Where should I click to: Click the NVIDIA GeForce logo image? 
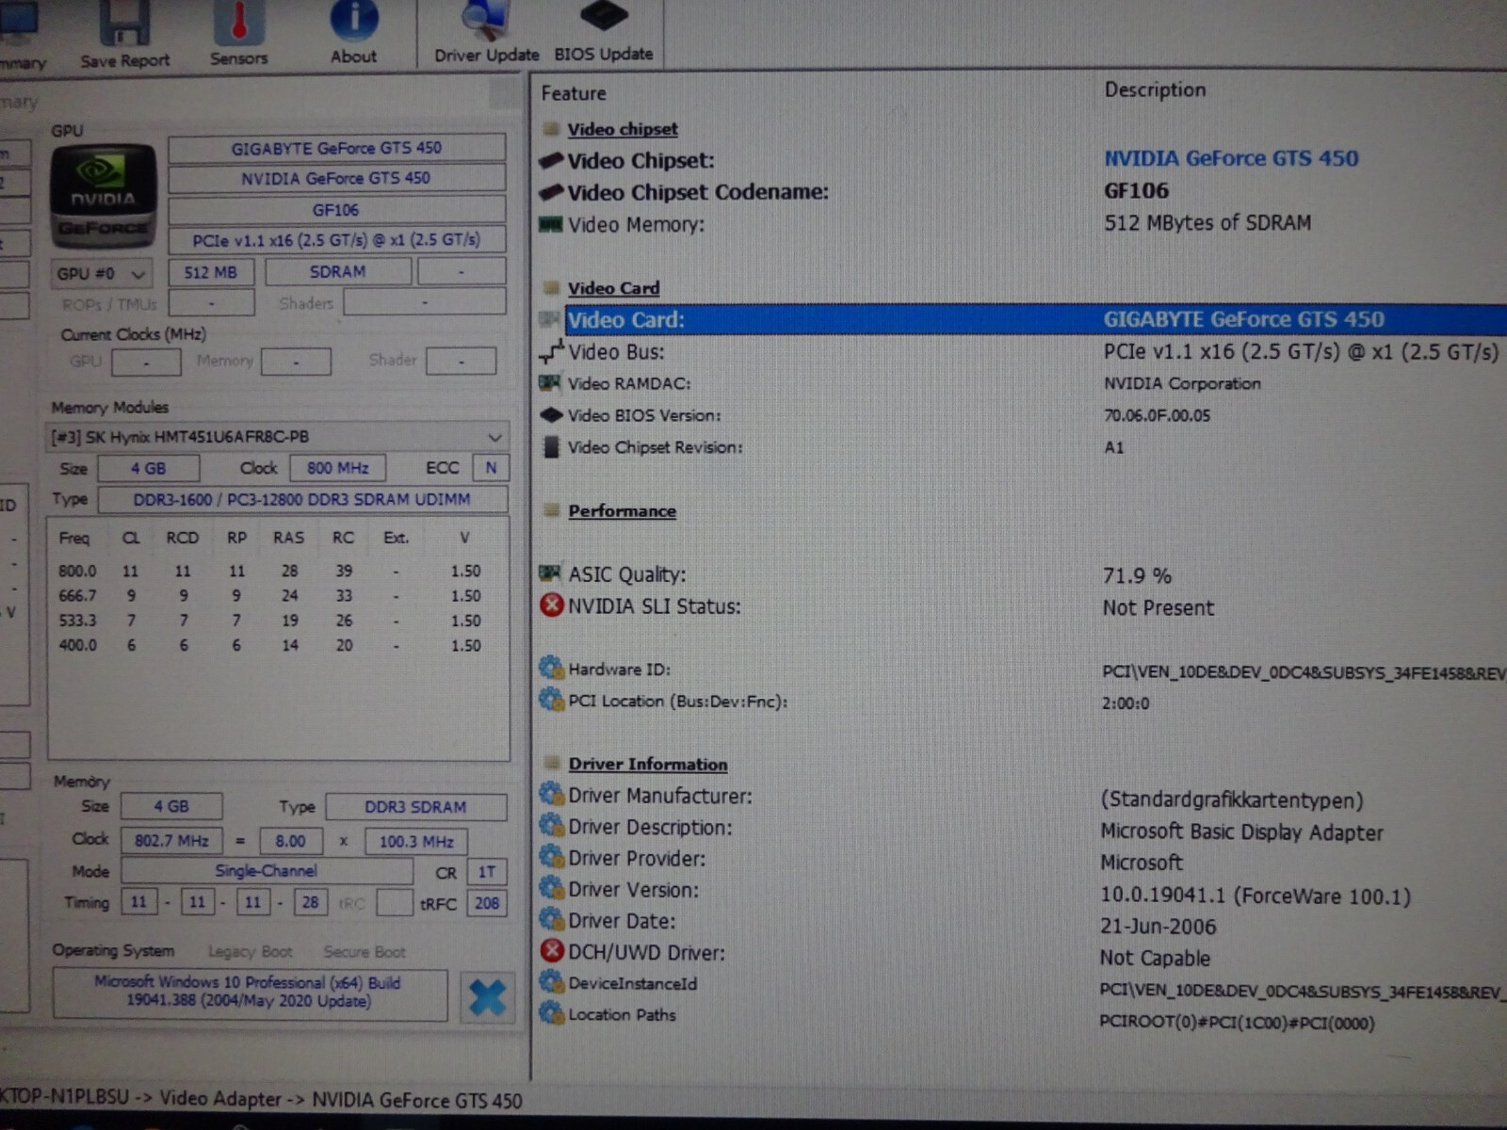[103, 195]
